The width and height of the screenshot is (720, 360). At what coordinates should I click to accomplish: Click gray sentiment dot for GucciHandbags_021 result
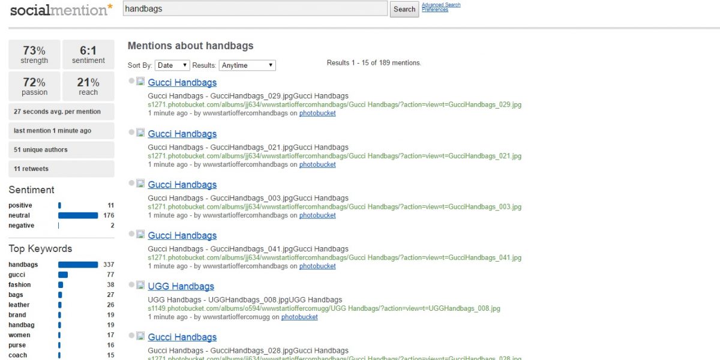(131, 132)
